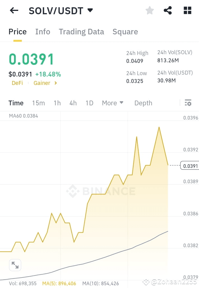Open the Trading Data tab
The image size is (199, 288).
[x=81, y=32]
